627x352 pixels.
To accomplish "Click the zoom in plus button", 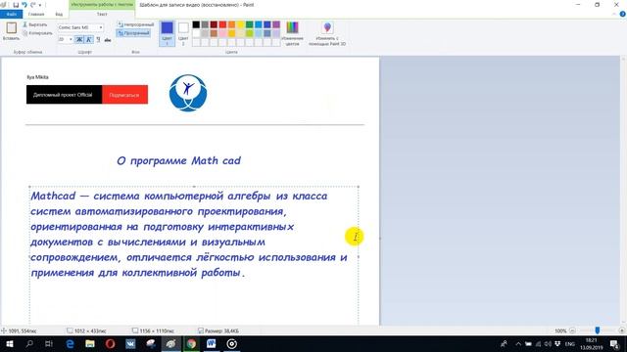I will [x=621, y=330].
